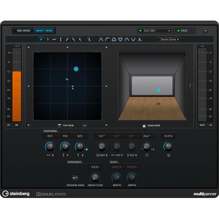Toggle the blue dot beside Z knob
Screen dimensions: 219x219
87,149
